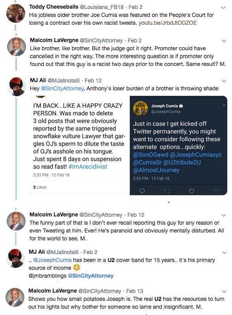Click the @AlmostJourney mention
The image size is (232, 315).
tap(156, 170)
